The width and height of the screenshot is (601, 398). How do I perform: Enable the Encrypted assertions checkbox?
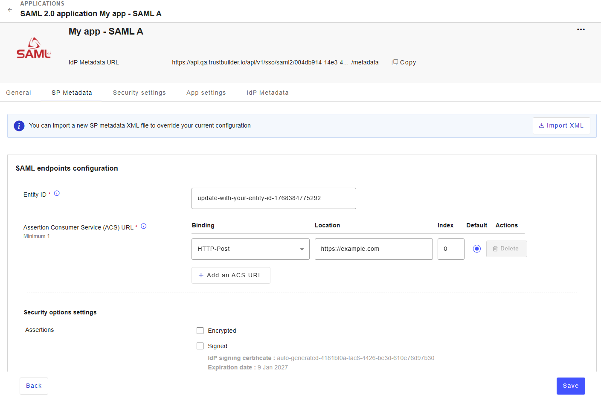tap(200, 331)
